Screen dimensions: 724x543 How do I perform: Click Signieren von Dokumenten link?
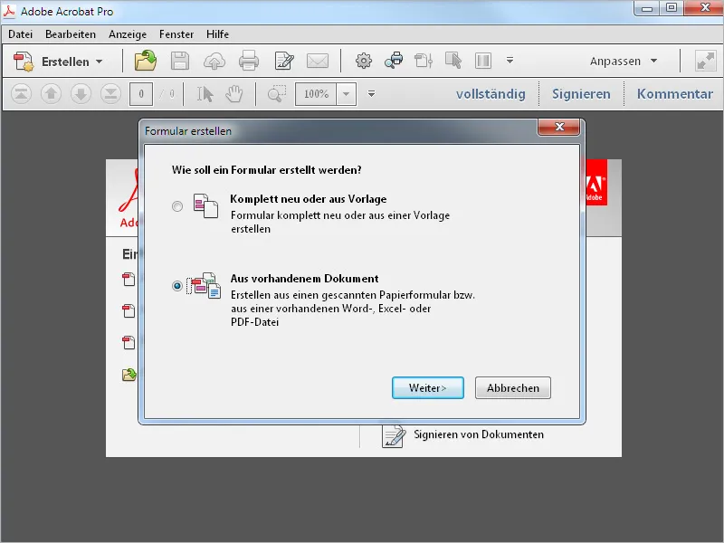479,434
